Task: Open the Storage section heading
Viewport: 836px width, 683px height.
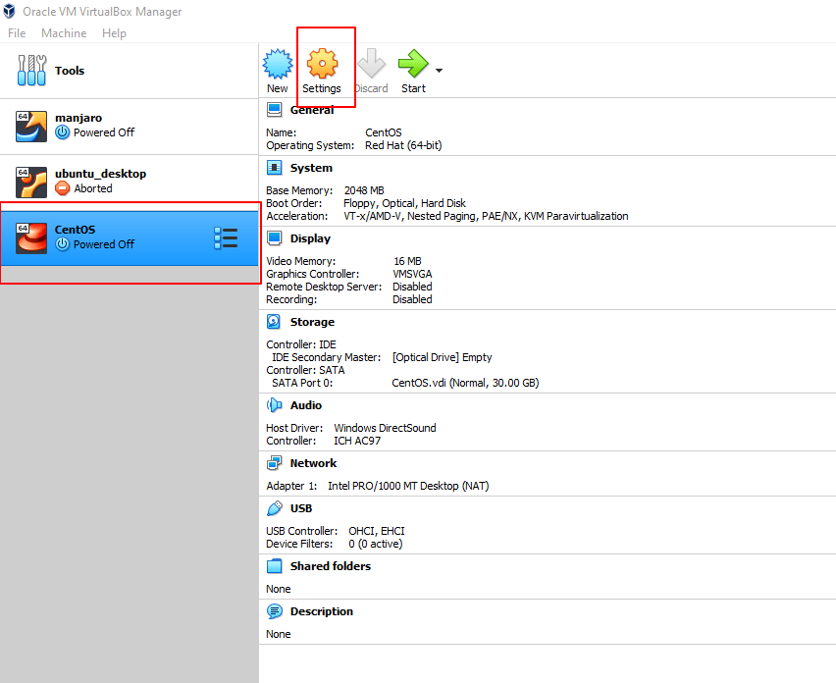Action: tap(312, 322)
